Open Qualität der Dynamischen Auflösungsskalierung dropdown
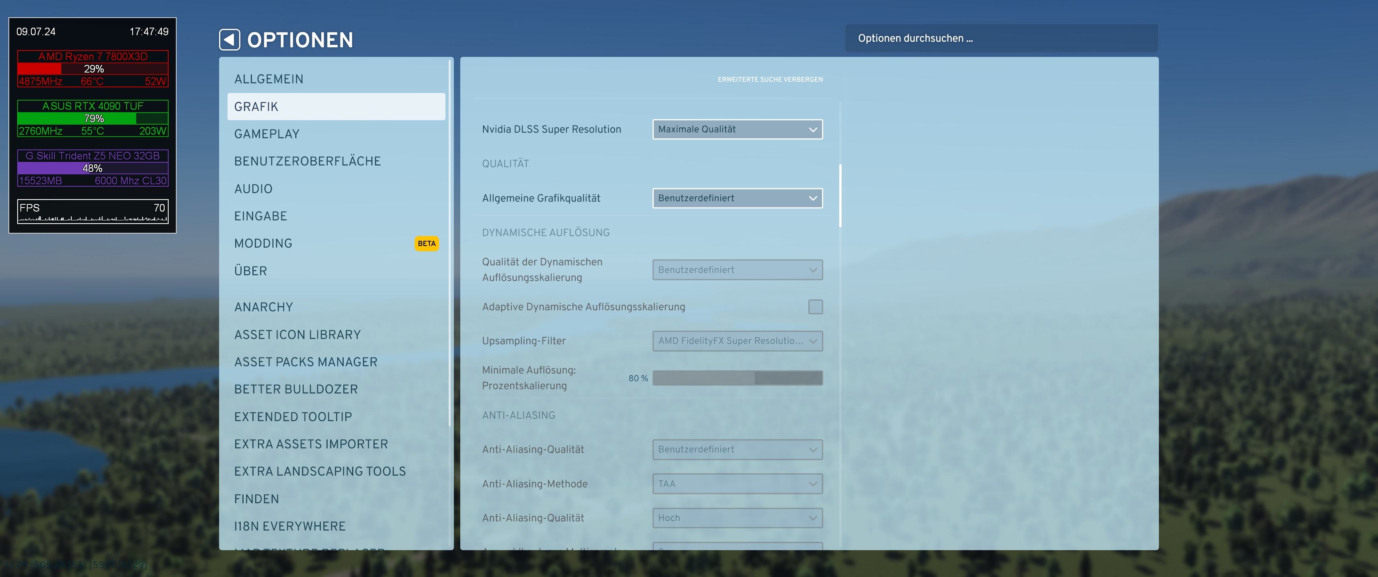Viewport: 1378px width, 577px height. [737, 270]
